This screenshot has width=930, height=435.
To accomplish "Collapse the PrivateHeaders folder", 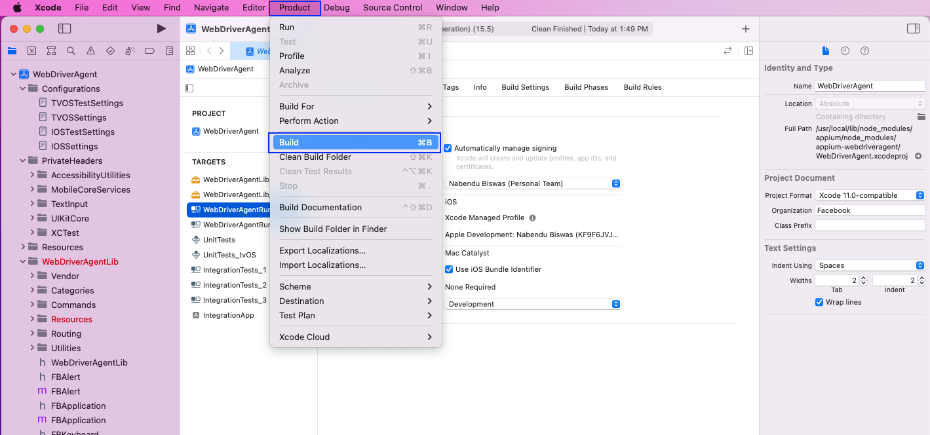I will [x=23, y=161].
